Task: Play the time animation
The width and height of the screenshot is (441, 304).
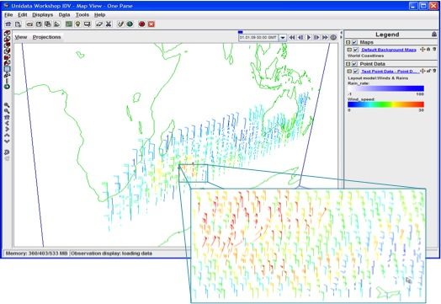Action: (x=309, y=37)
